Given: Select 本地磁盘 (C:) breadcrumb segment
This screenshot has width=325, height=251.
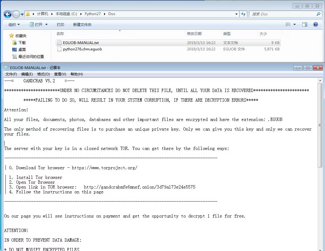Looking at the screenshot, I should click(66, 14).
